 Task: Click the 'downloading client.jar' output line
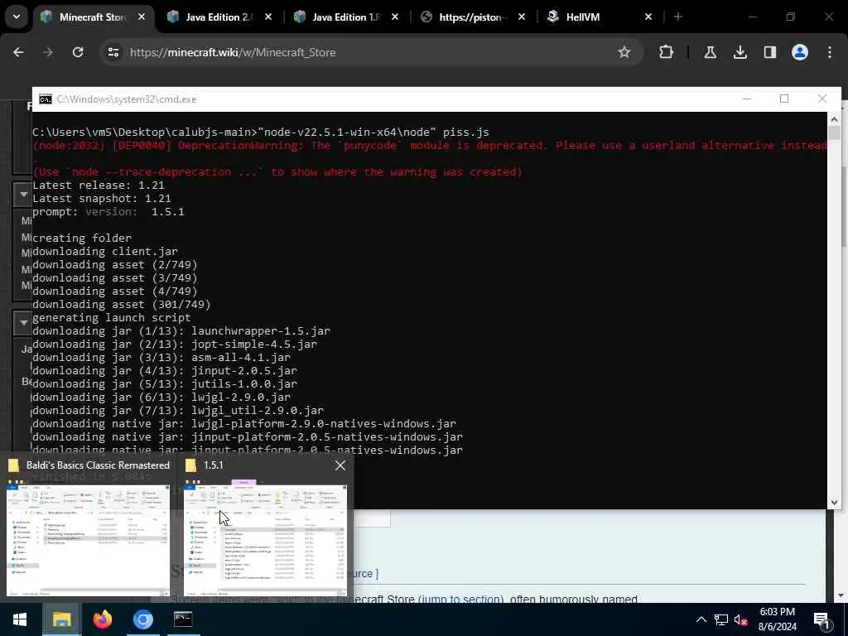pyautogui.click(x=105, y=252)
